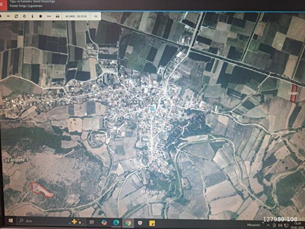The width and height of the screenshot is (305, 229).
Task: Print the map via printer icon
Action: (57, 16)
